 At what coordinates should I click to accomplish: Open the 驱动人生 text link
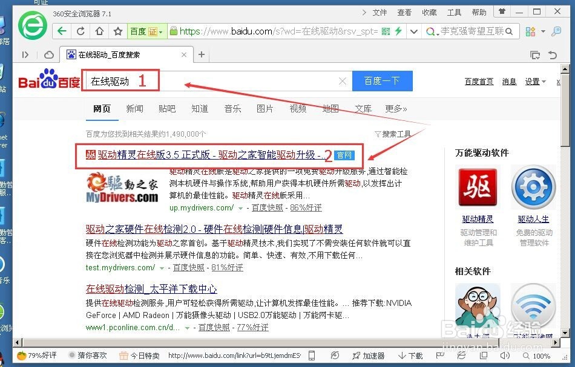pyautogui.click(x=534, y=219)
